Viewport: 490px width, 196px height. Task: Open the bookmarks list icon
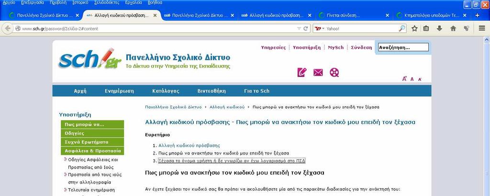click(426, 28)
